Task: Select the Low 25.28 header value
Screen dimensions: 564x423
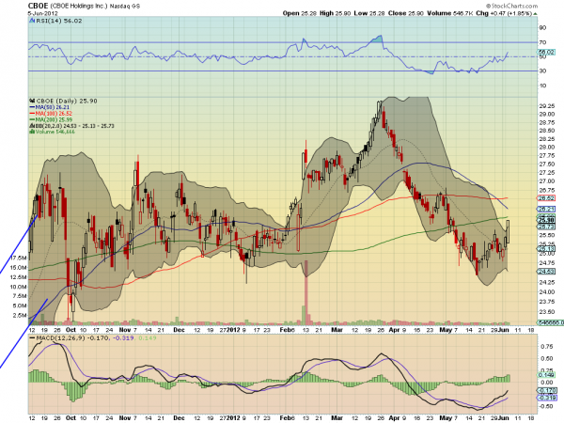Action: point(369,13)
